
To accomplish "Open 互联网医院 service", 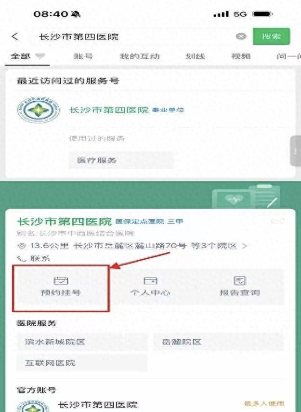I will tap(82, 363).
